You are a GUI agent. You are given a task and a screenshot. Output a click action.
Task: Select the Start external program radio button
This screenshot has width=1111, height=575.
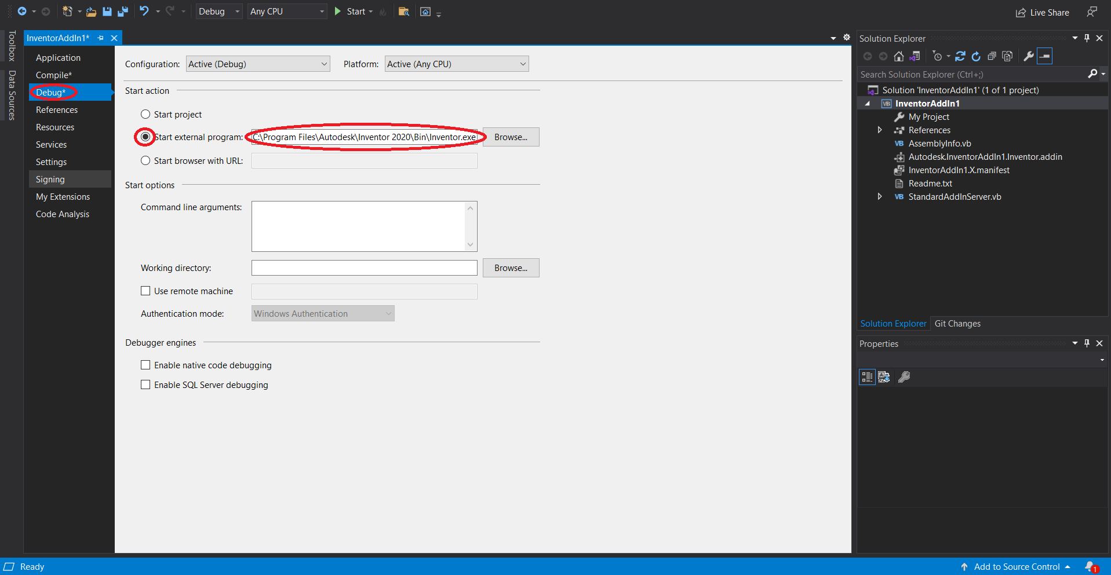coord(145,137)
